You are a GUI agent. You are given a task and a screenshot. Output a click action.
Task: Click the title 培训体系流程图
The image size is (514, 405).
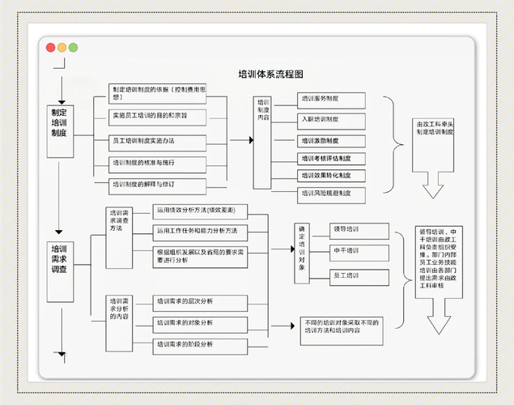[270, 74]
